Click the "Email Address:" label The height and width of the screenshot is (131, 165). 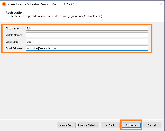14,48
